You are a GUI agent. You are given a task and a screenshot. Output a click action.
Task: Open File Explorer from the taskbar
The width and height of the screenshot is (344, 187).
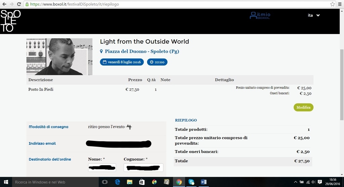(130, 182)
